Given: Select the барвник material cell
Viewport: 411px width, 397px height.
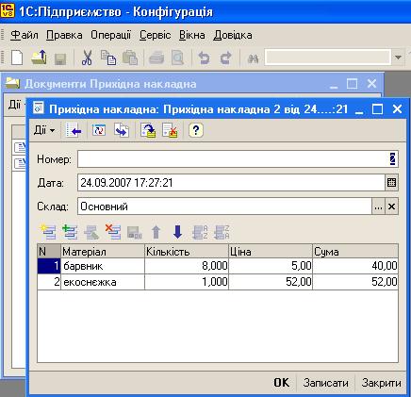Looking at the screenshot, I should point(103,266).
